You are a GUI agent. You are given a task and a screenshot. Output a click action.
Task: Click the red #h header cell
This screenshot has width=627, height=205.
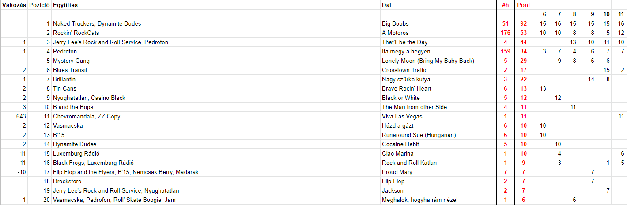coord(505,5)
